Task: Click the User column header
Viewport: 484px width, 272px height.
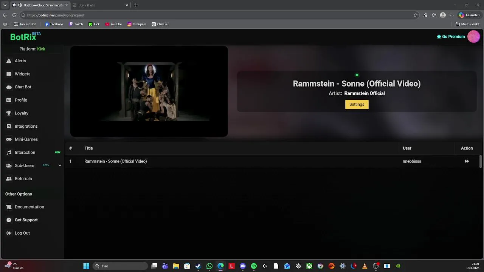Action: pos(407,148)
